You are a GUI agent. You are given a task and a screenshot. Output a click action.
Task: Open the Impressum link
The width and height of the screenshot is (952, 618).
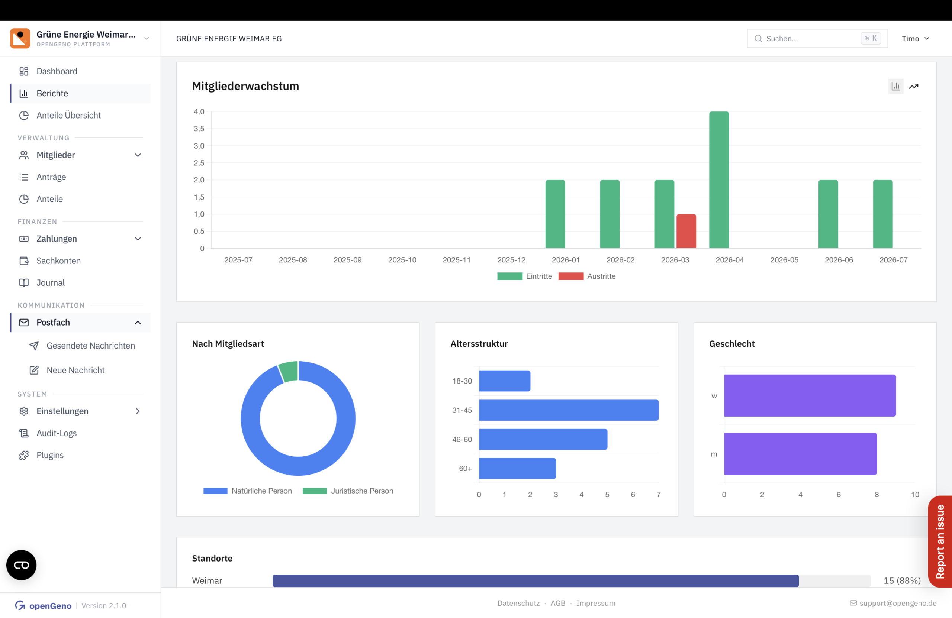pyautogui.click(x=596, y=603)
